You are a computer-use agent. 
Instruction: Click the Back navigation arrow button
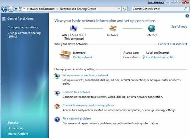click(4, 9)
